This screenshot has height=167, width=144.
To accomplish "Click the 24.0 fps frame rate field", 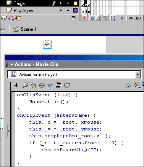I will tap(135, 18).
